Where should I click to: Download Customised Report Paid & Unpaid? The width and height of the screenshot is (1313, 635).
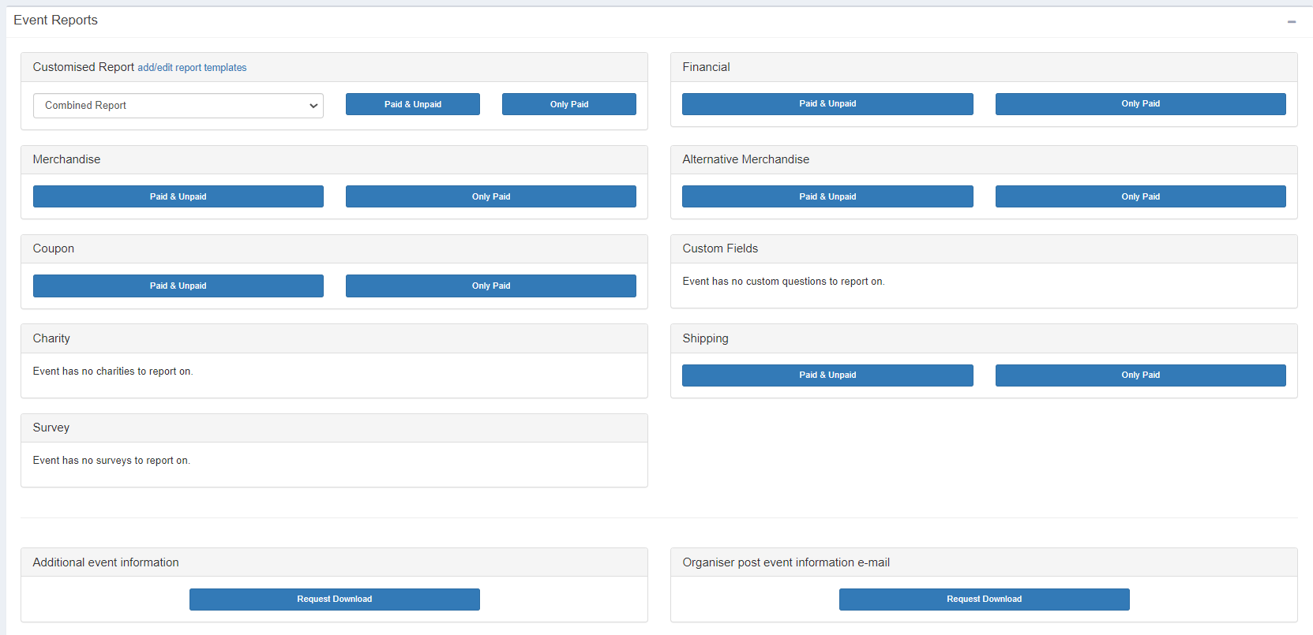pyautogui.click(x=413, y=104)
